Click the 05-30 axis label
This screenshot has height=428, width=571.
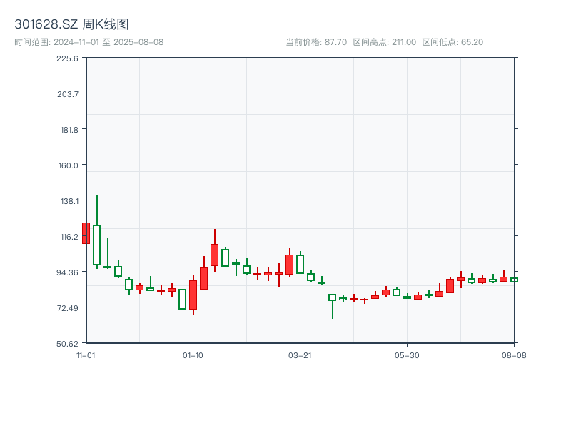click(x=406, y=355)
